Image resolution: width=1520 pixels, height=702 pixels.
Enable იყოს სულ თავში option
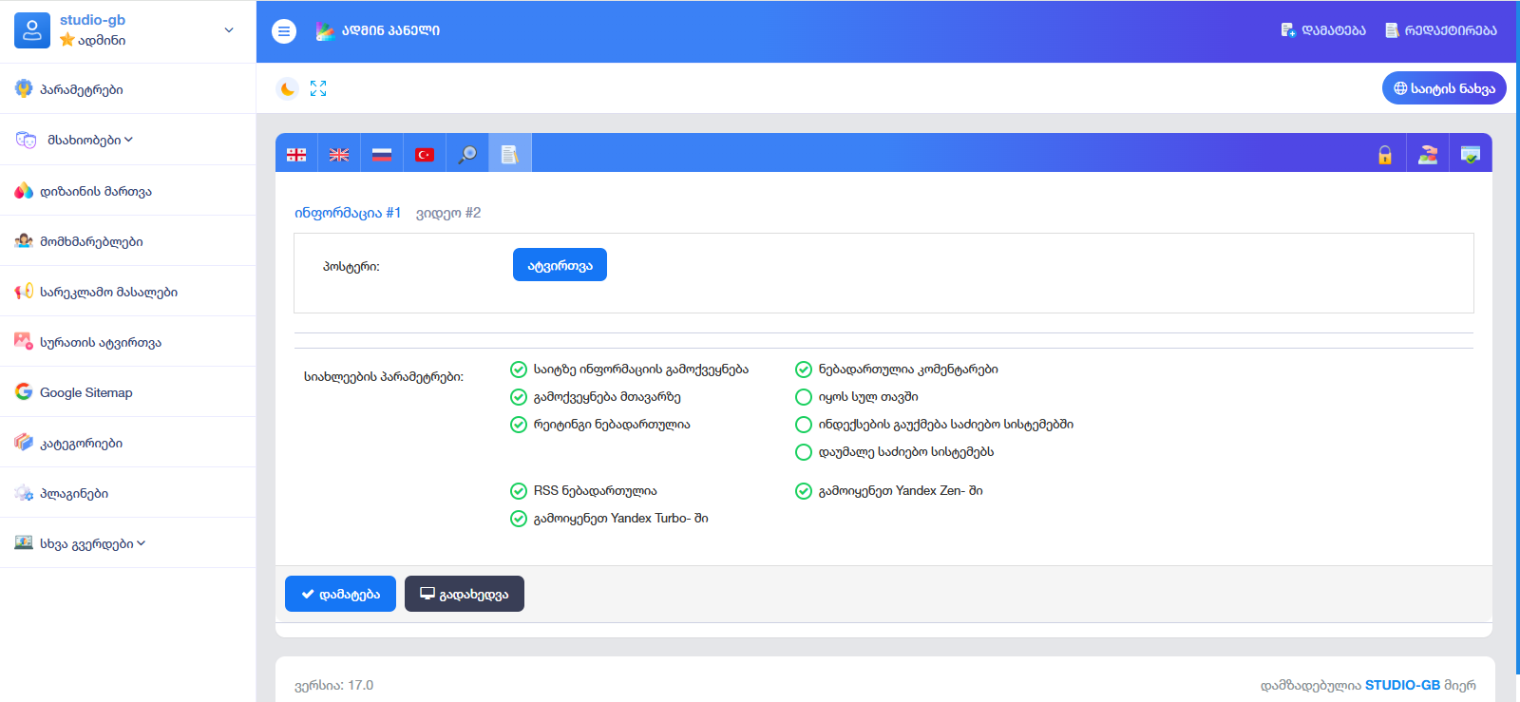pyautogui.click(x=804, y=397)
